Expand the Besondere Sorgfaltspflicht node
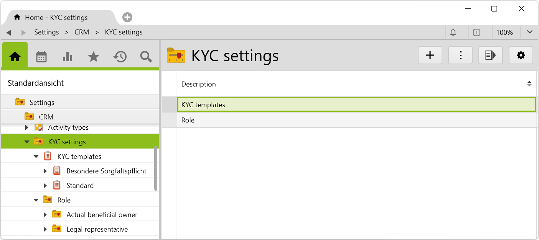Viewport: 539px width, 240px height. (x=45, y=171)
